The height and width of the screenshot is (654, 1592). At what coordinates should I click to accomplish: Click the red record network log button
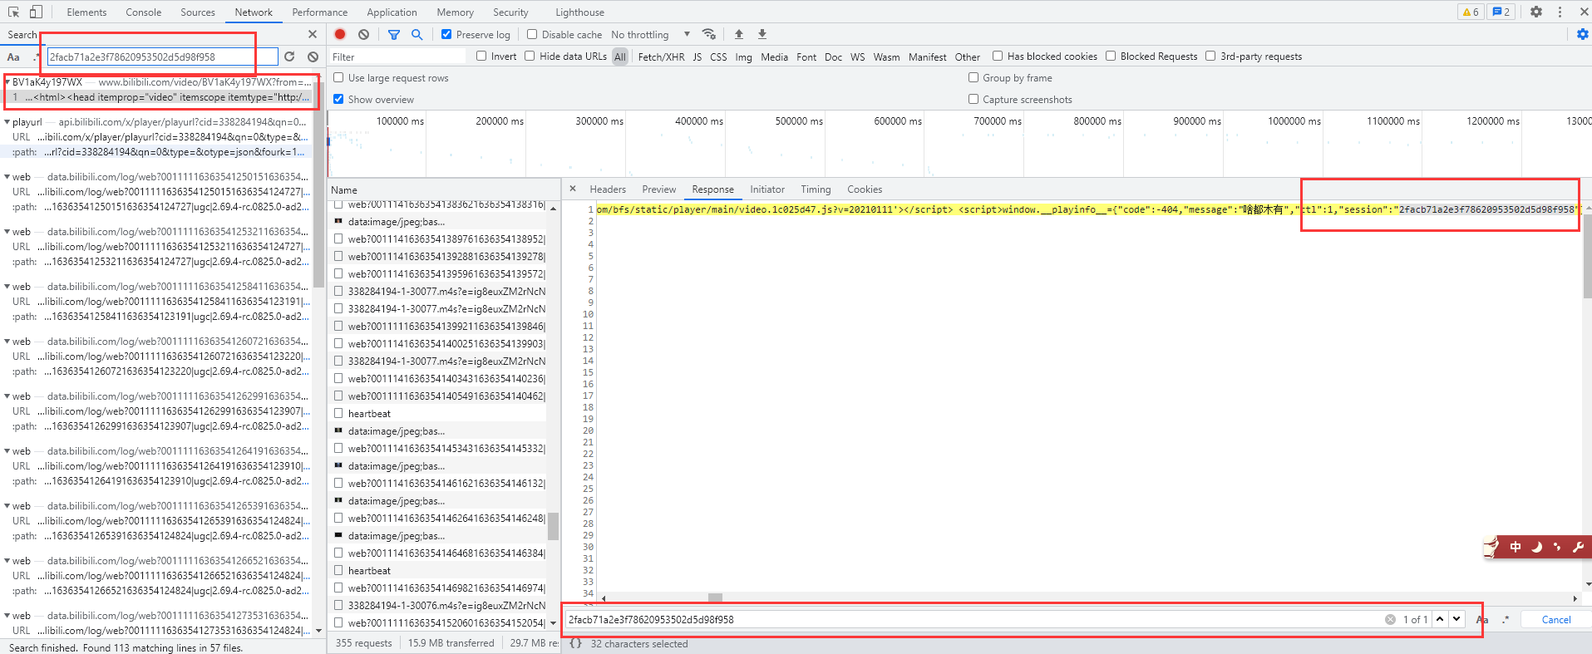[340, 34]
